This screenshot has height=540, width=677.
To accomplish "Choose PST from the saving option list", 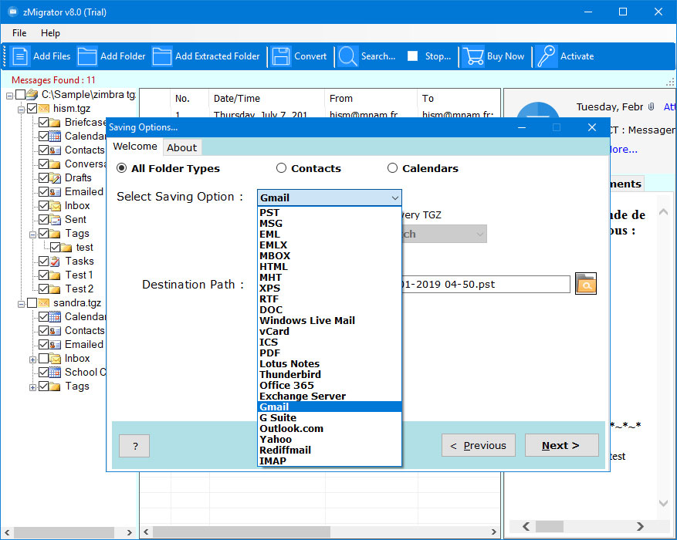I will pos(330,213).
